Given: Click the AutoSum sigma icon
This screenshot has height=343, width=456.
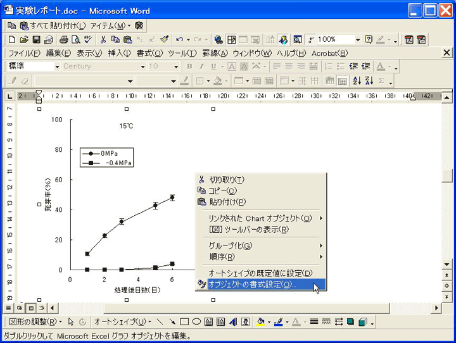Looking at the screenshot, I should (x=381, y=81).
